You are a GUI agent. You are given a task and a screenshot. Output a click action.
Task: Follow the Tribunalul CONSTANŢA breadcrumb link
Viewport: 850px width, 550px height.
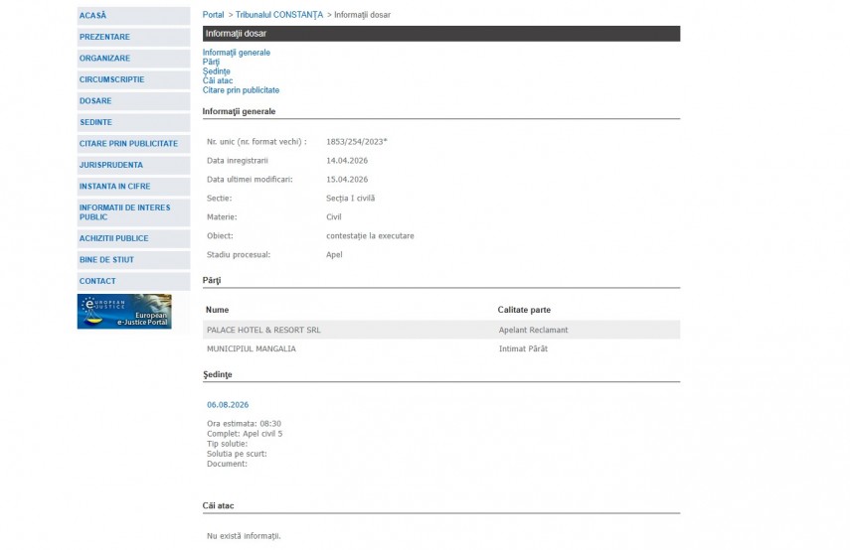(279, 15)
